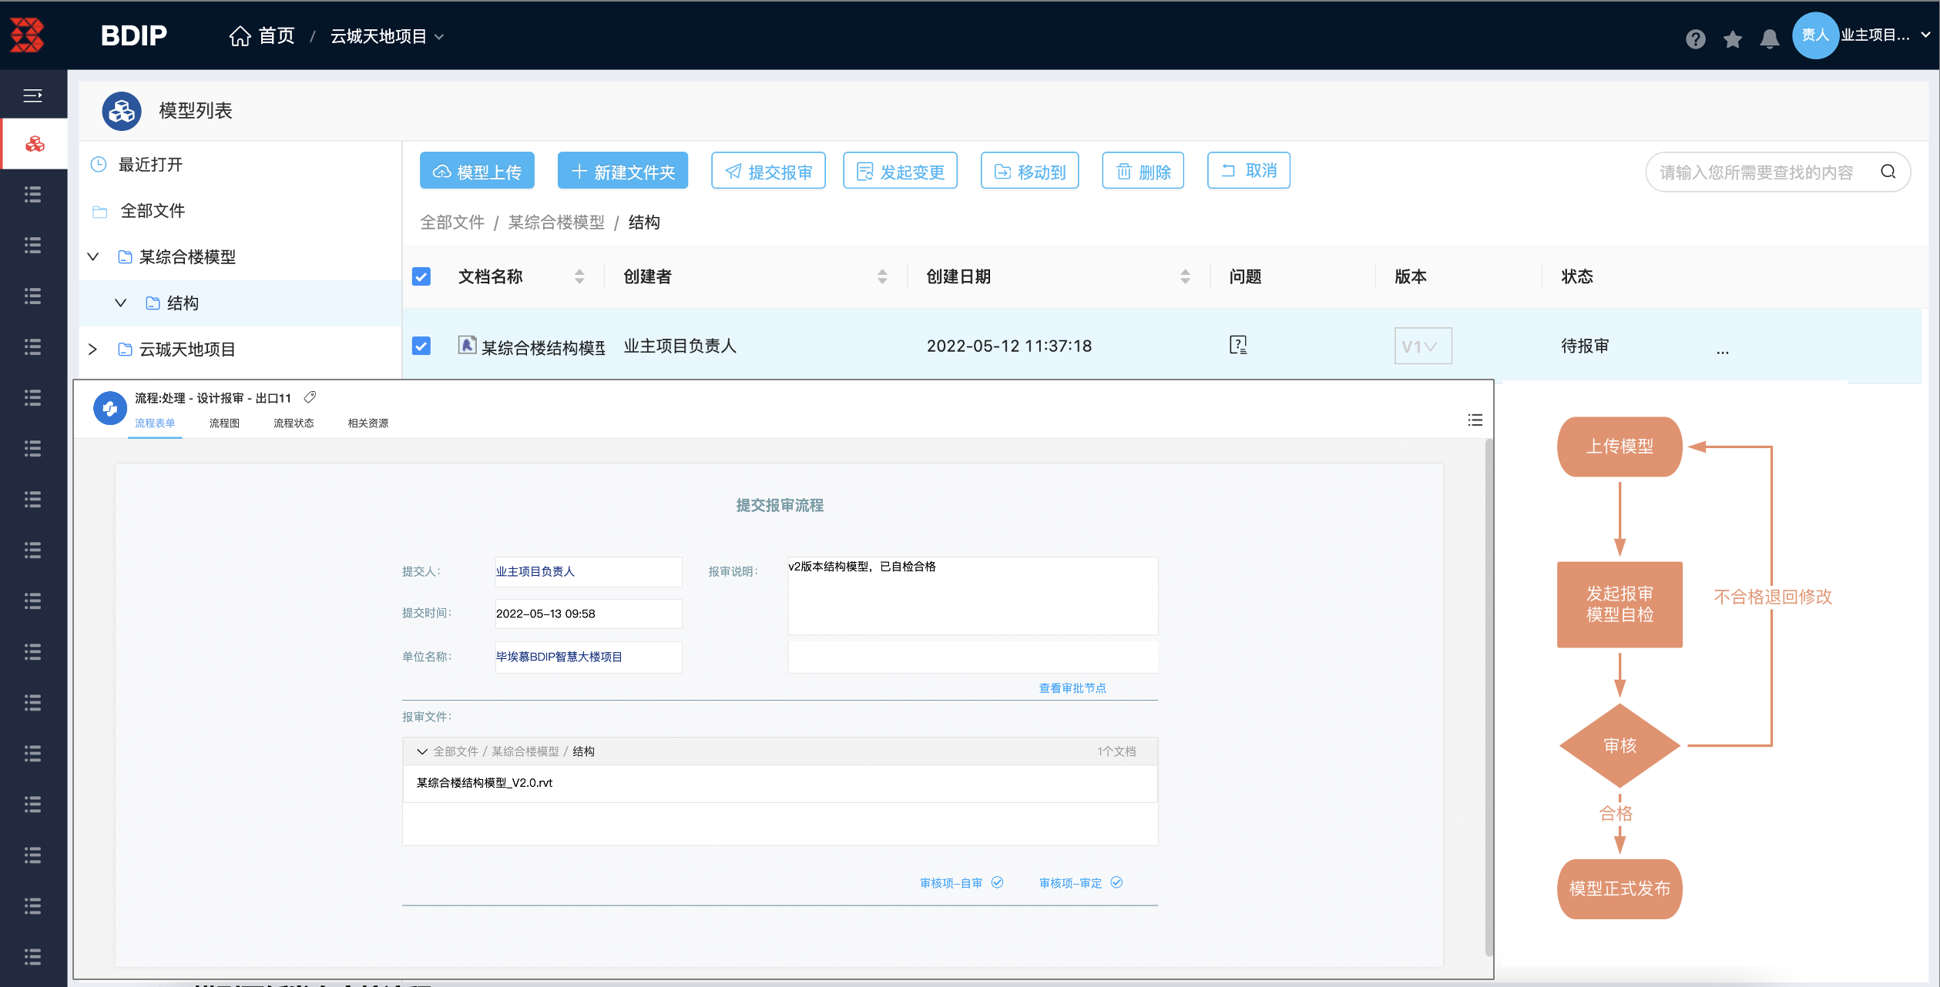This screenshot has height=987, width=1940.
Task: Open the 云城天地项目 project dropdown
Action: 388,36
